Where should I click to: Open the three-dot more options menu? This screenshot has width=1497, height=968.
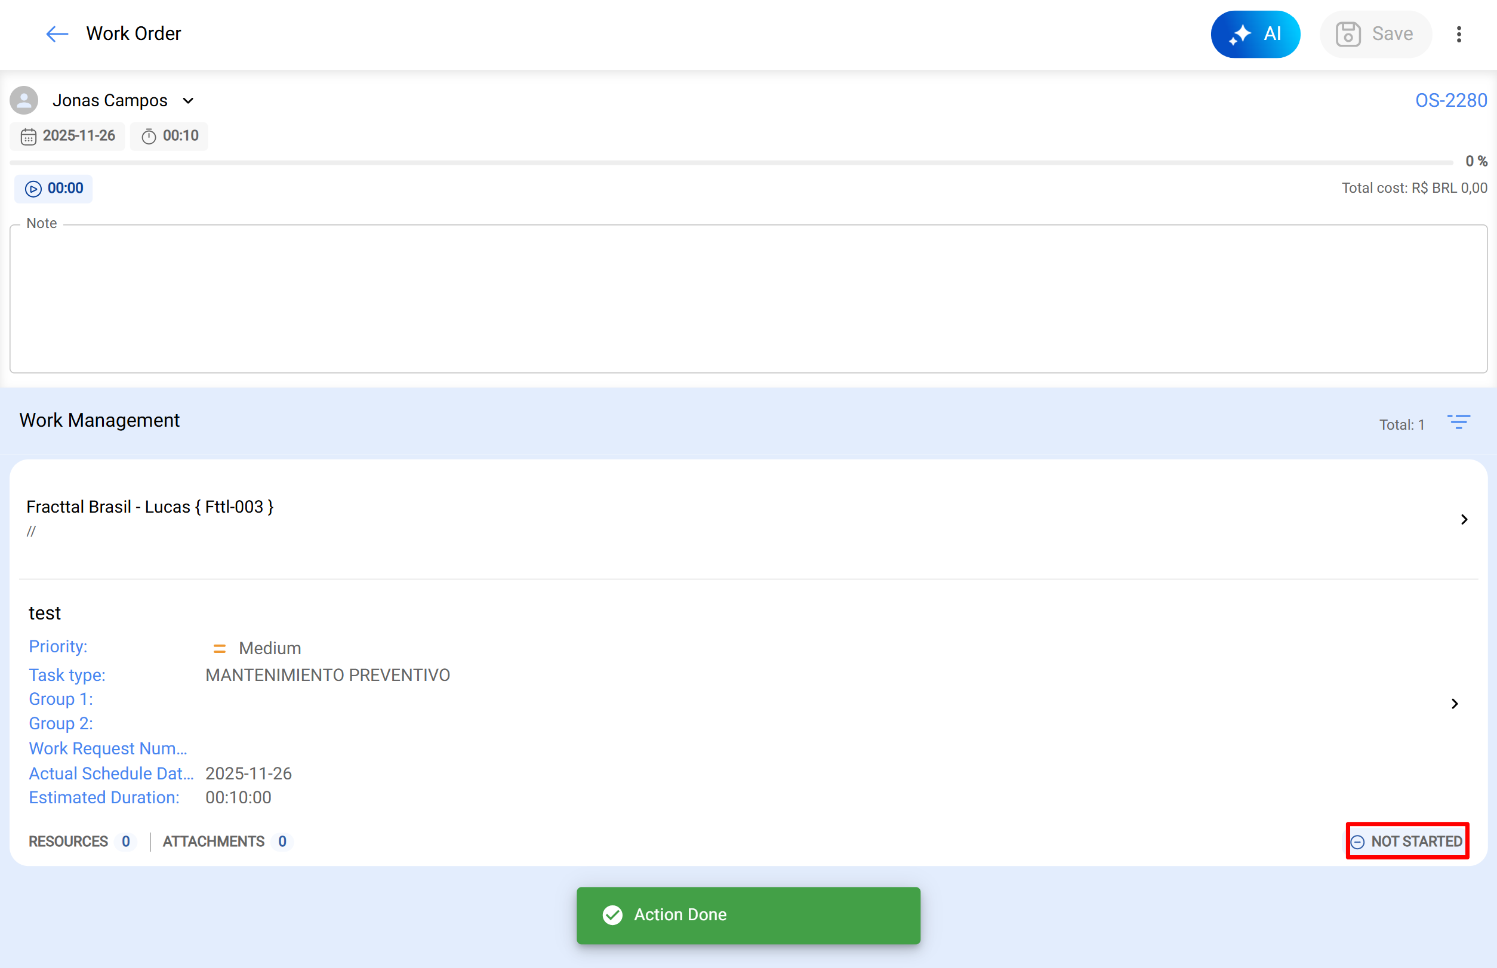click(x=1458, y=34)
